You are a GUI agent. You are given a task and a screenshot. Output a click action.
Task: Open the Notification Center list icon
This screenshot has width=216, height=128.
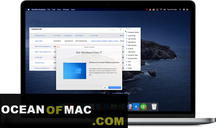pos(187,9)
